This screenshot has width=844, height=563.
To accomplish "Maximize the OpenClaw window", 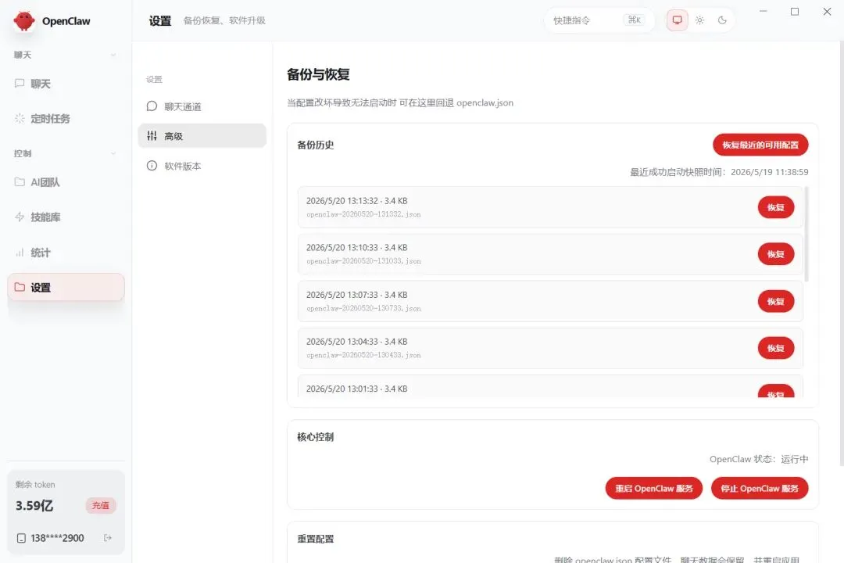I will click(795, 11).
